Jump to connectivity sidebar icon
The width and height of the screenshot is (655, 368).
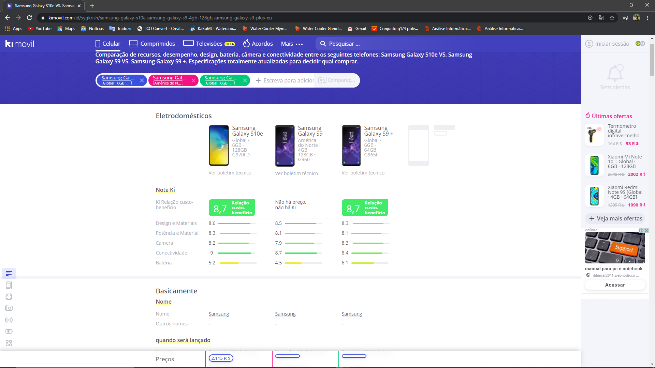[9, 320]
